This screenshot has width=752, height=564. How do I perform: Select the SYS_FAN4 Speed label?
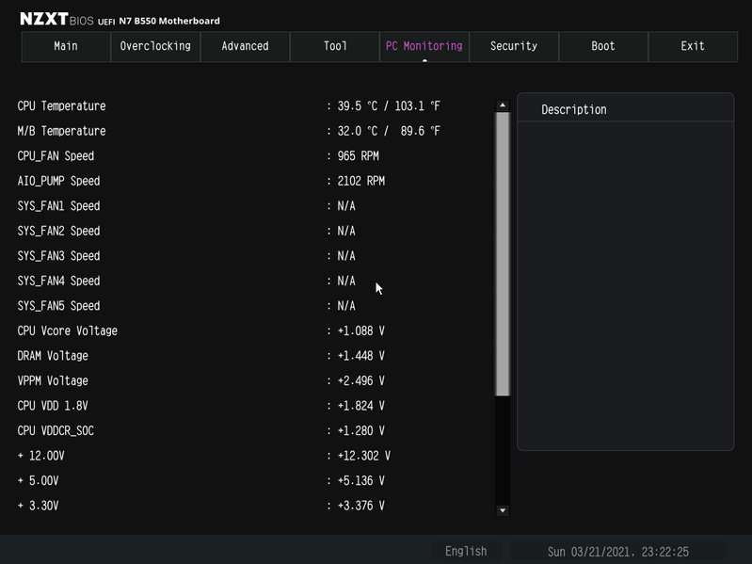coord(58,281)
